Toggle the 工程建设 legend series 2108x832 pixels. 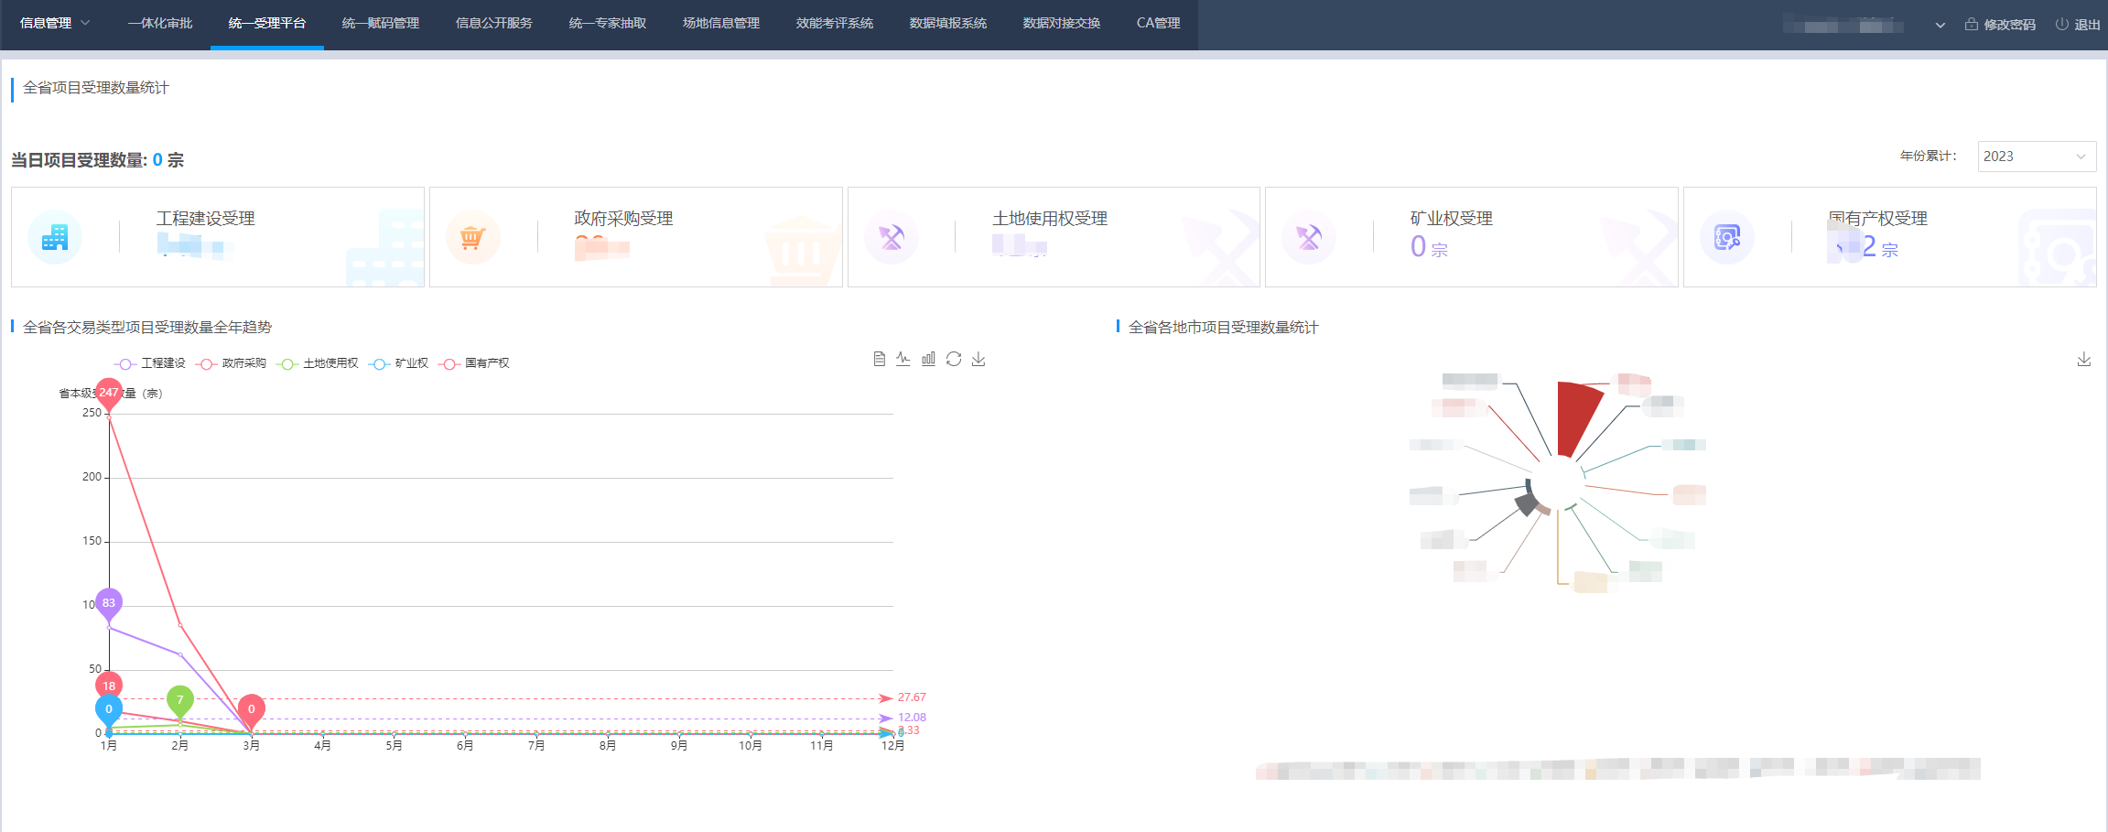[150, 363]
